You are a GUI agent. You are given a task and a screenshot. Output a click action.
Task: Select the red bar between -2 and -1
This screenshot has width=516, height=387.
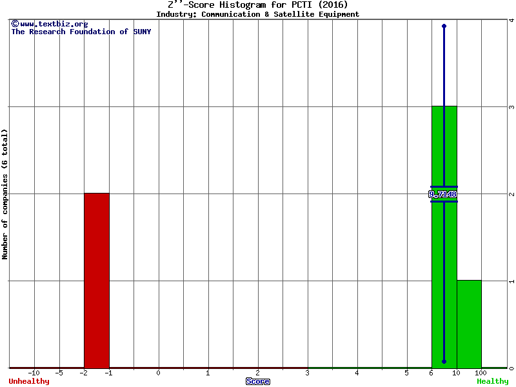click(x=97, y=280)
